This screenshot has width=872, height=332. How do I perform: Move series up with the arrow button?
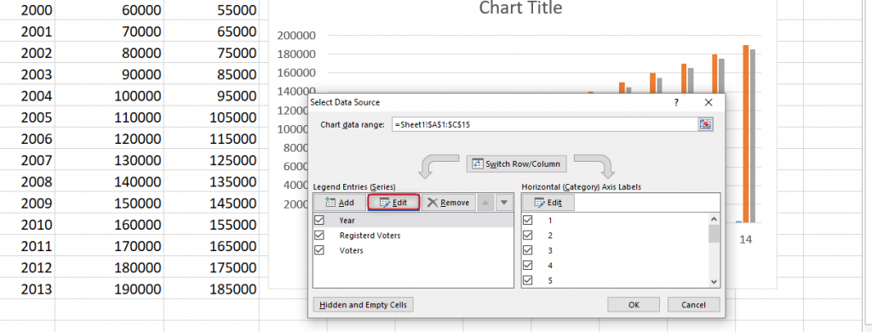click(x=485, y=203)
